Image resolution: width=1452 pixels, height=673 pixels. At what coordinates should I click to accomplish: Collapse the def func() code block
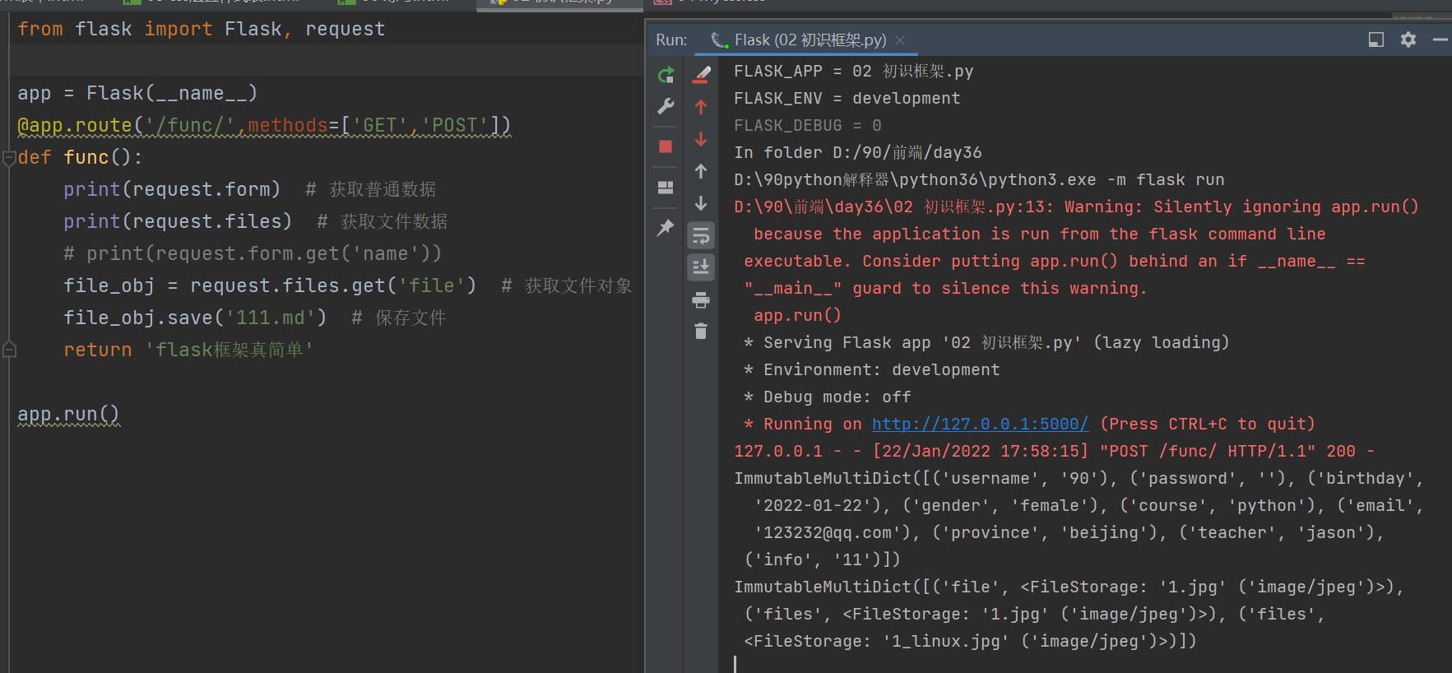pyautogui.click(x=9, y=157)
